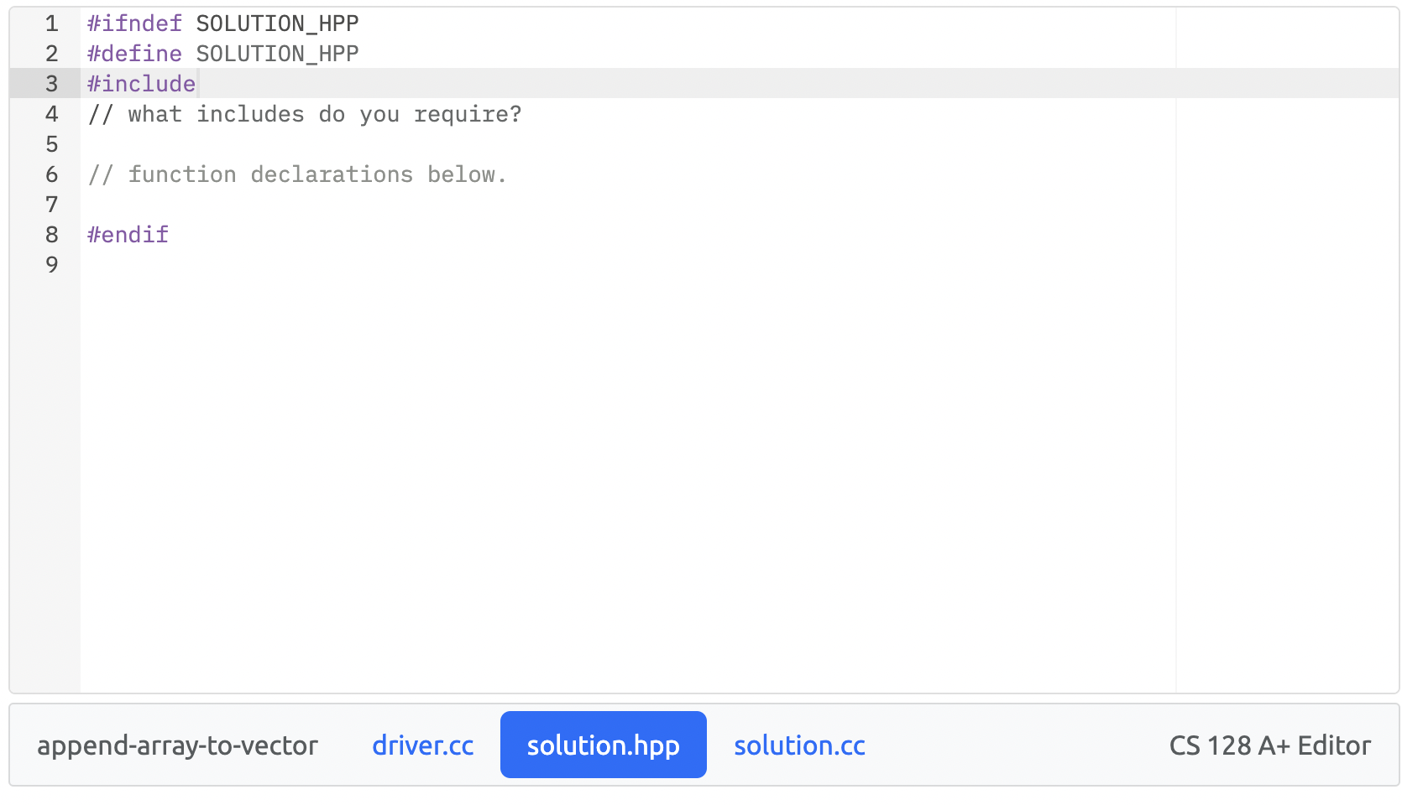Switch to the driver.cc tab

[422, 745]
